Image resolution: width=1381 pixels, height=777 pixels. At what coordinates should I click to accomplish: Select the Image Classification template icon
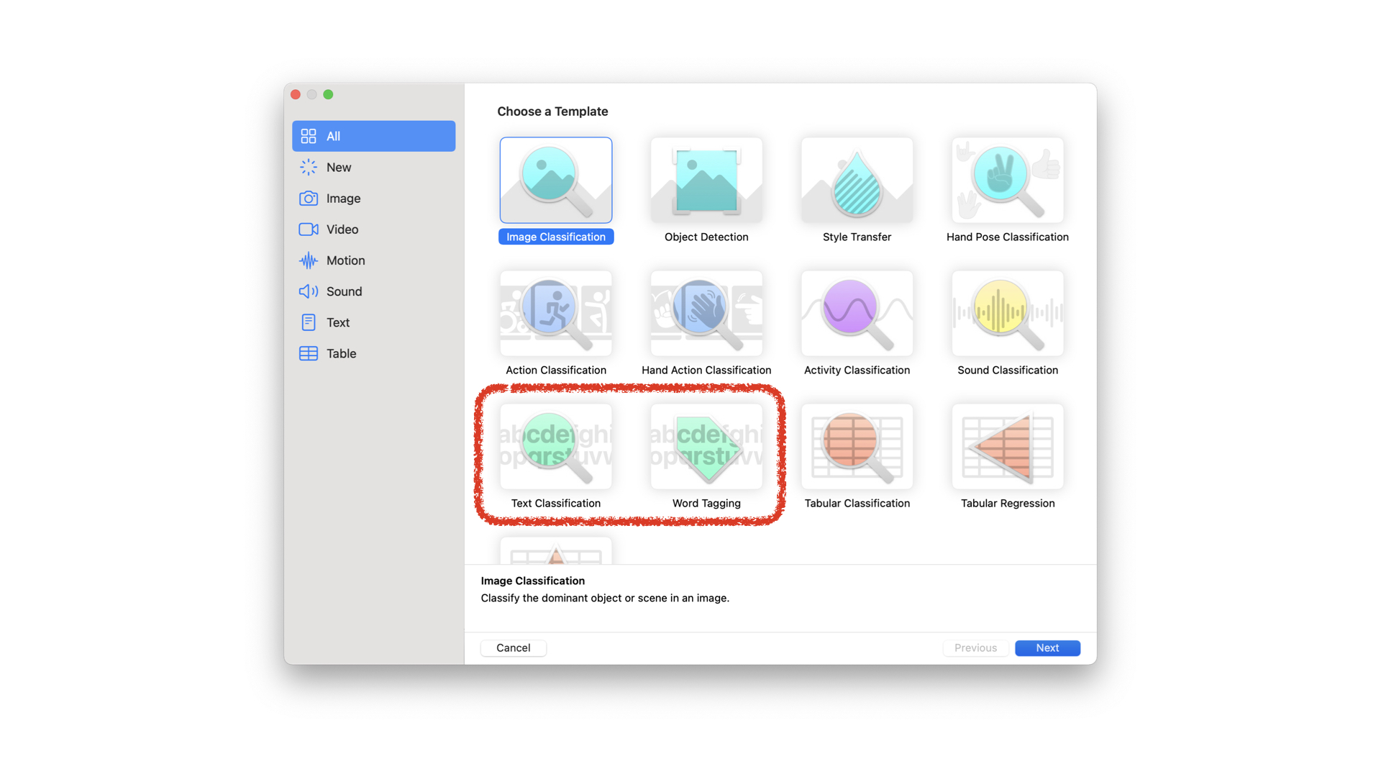(x=556, y=180)
